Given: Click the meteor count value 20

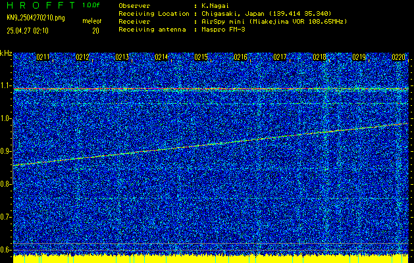Looking at the screenshot, I should tap(95, 31).
